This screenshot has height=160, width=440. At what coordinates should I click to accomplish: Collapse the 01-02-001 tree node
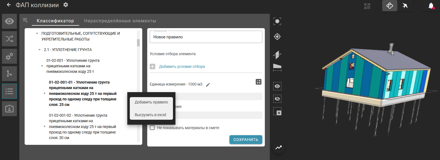point(42,66)
